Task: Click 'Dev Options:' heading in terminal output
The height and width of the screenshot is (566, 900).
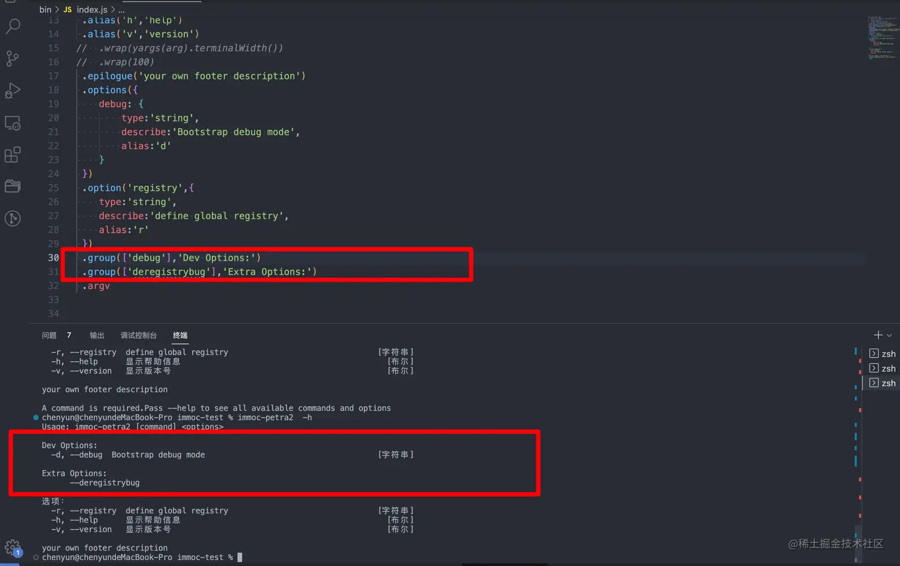Action: coord(69,445)
